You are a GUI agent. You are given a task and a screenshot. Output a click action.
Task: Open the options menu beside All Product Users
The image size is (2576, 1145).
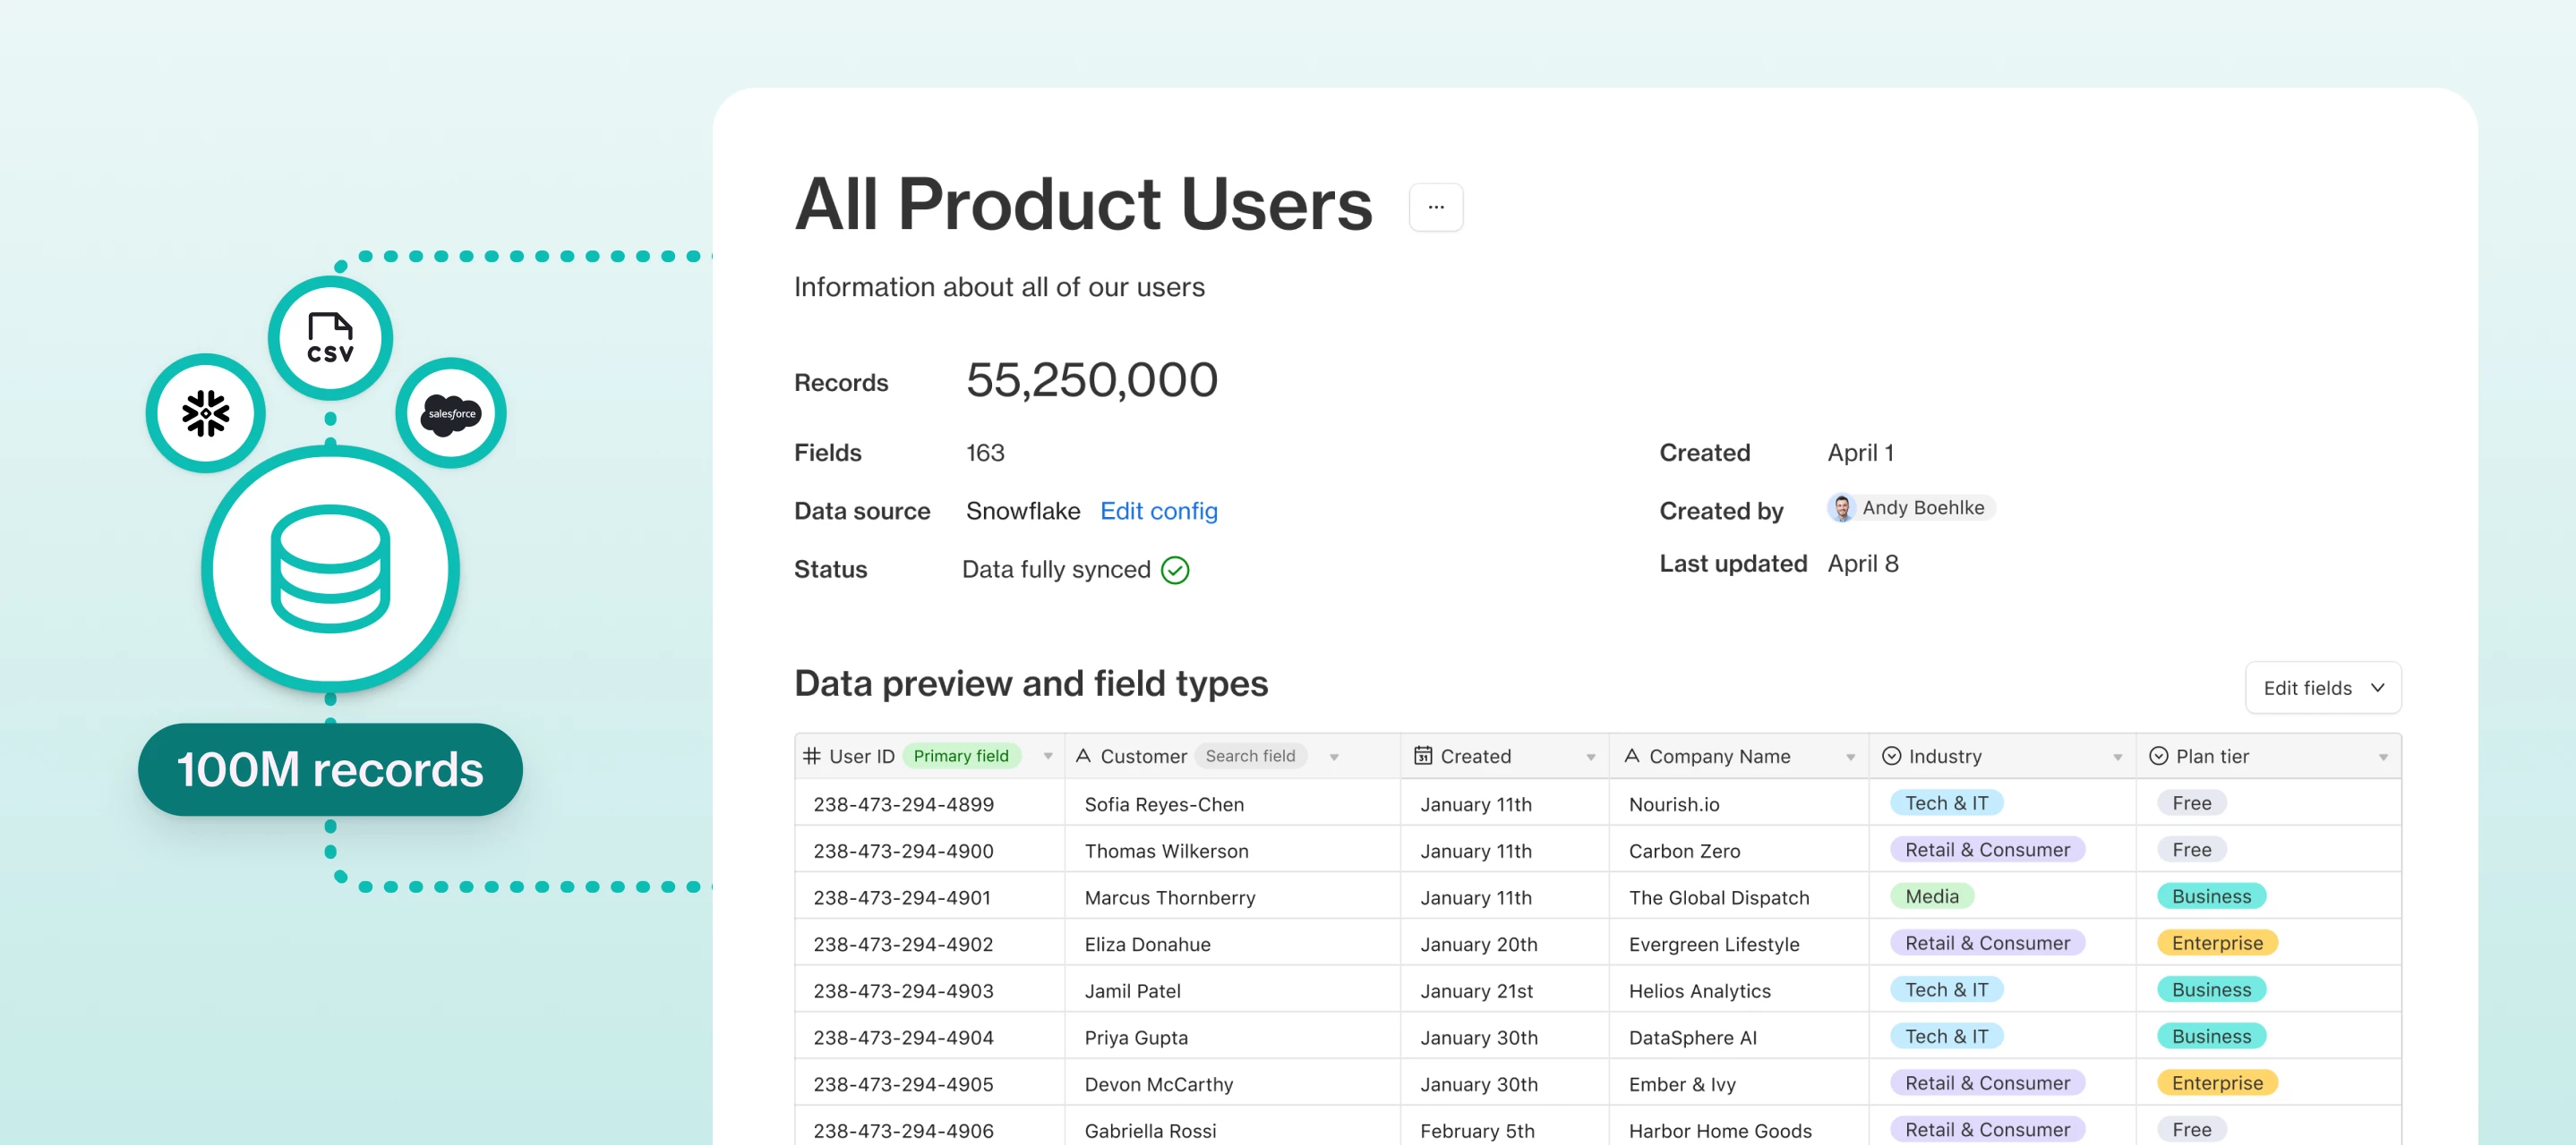[x=1437, y=207]
